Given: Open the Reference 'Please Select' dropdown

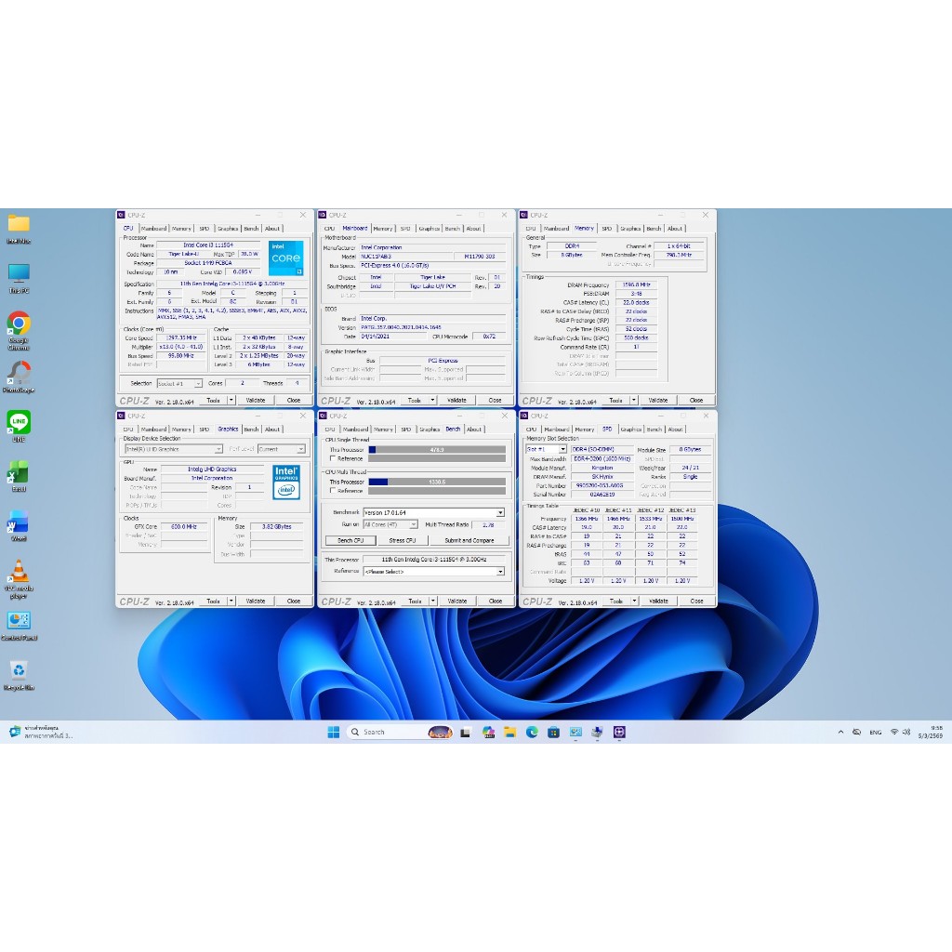Looking at the screenshot, I should 500,572.
